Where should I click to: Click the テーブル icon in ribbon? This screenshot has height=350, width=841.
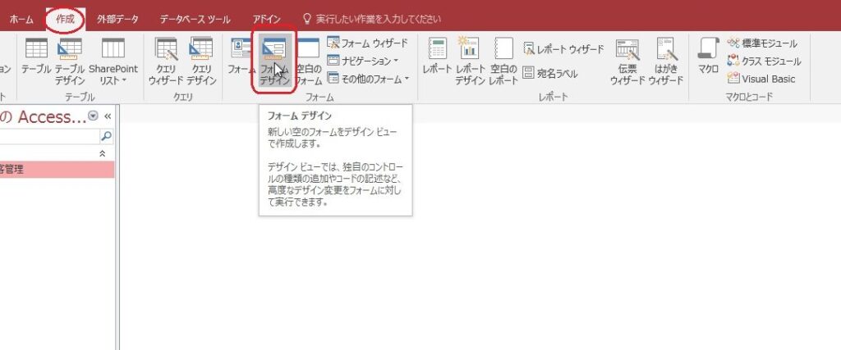click(36, 61)
